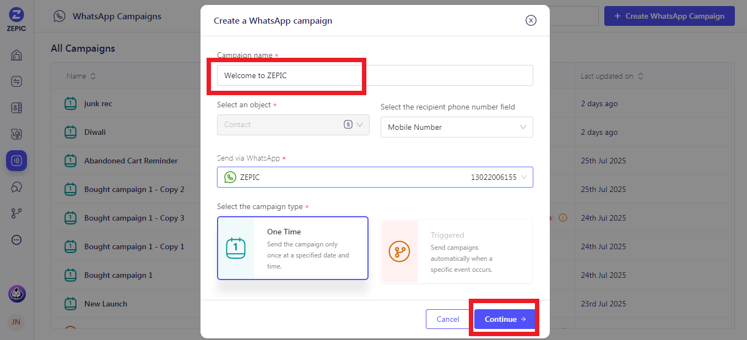Select the One Time campaign type
The width and height of the screenshot is (747, 340).
coord(293,248)
